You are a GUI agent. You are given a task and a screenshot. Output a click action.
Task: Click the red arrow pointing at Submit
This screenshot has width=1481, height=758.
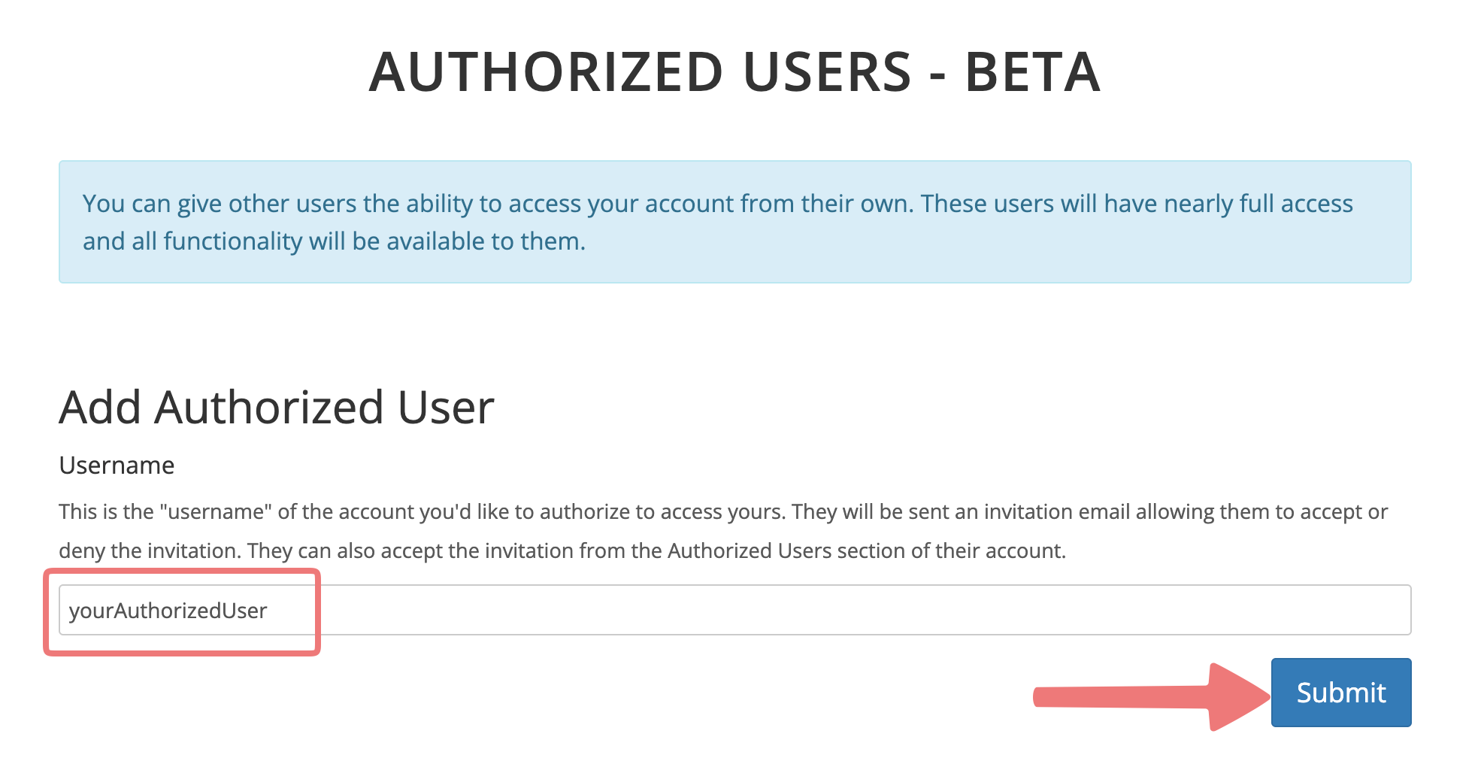click(x=1150, y=696)
